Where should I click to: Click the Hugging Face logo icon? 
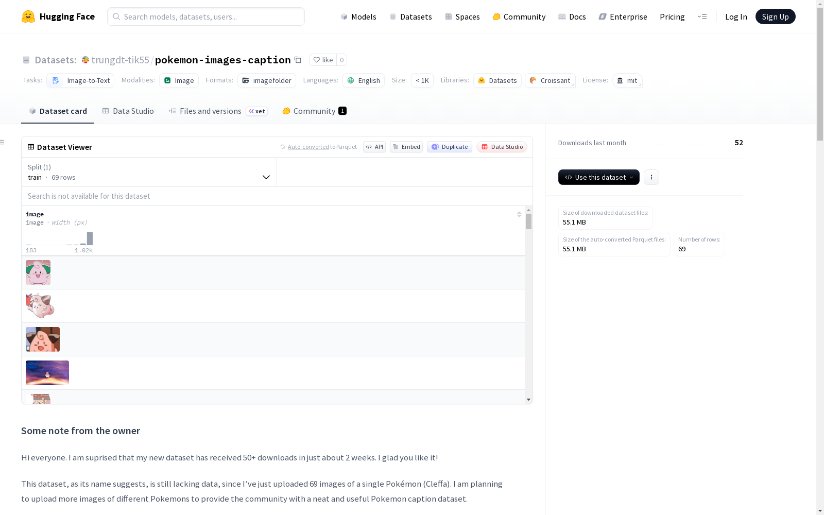[28, 16]
